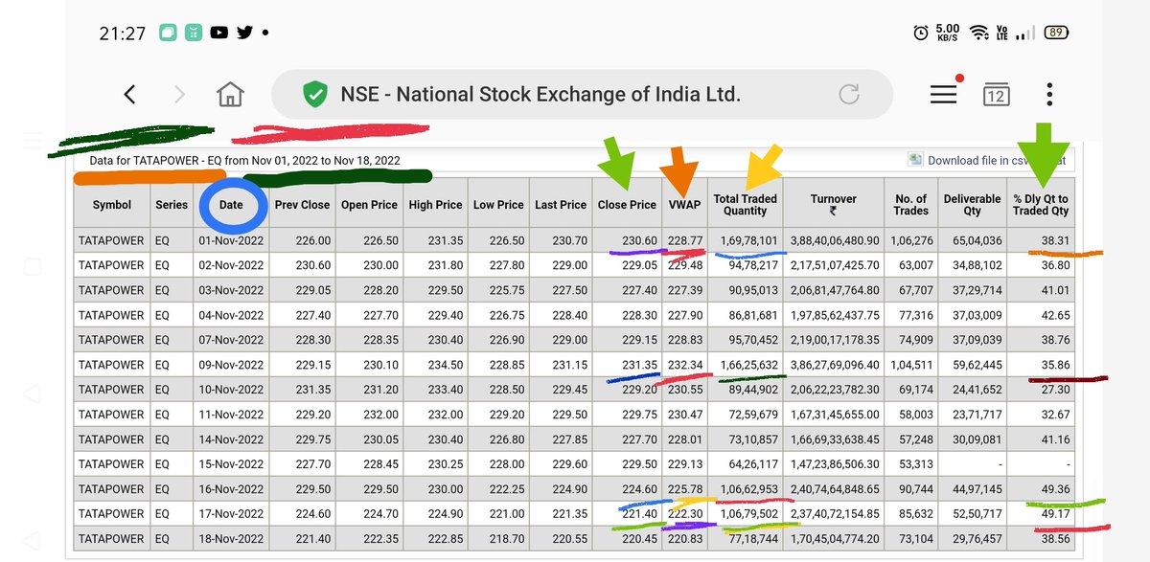The width and height of the screenshot is (1150, 562).
Task: Tap the browser back arrow
Action: tap(130, 94)
